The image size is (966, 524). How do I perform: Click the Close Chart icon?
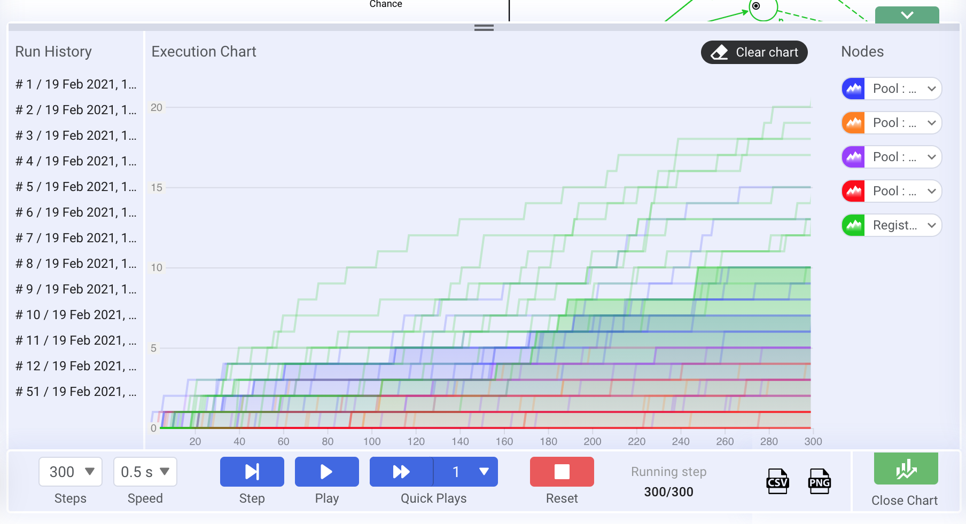tap(906, 469)
